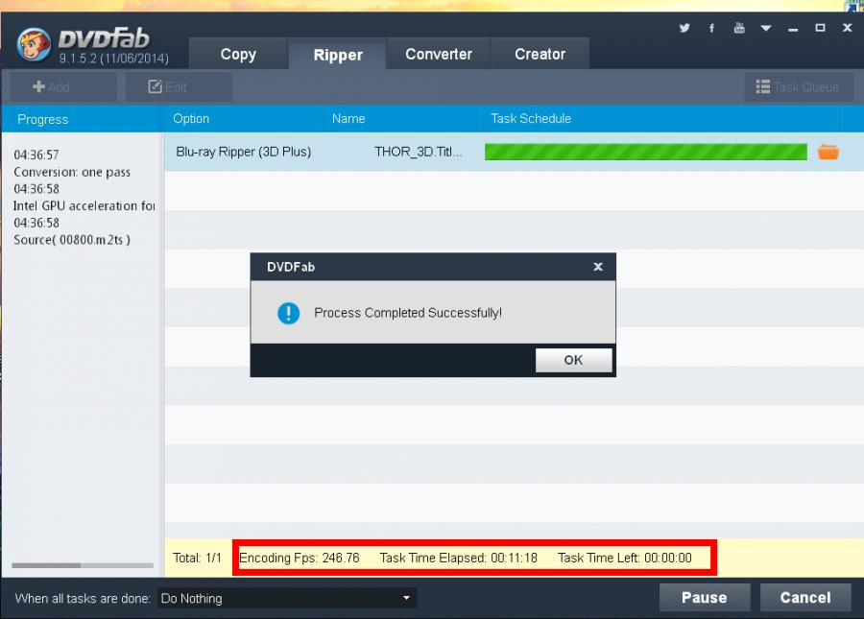Switch to the Ripper tab
The image size is (864, 619).
(x=338, y=54)
